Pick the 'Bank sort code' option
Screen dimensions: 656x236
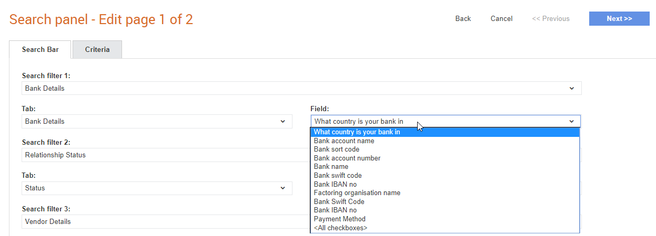(x=445, y=149)
